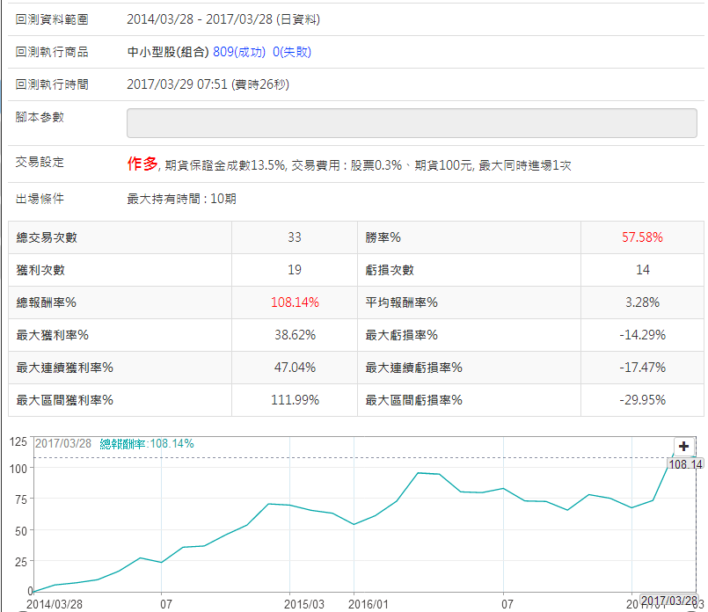Image resolution: width=708 pixels, height=612 pixels.
Task: Select the red 108.14% 總報酬率 table value
Action: [x=295, y=302]
